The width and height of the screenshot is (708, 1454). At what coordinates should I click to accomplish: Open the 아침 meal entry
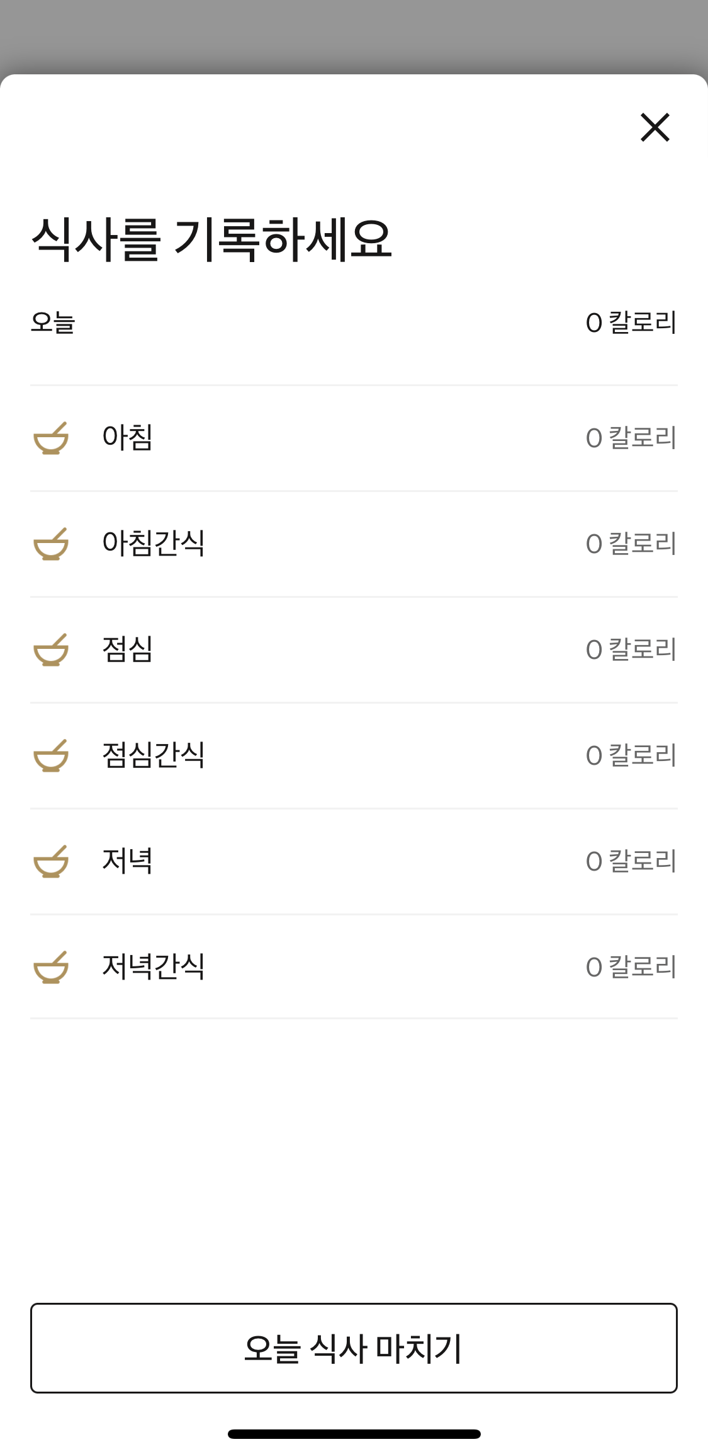point(128,437)
